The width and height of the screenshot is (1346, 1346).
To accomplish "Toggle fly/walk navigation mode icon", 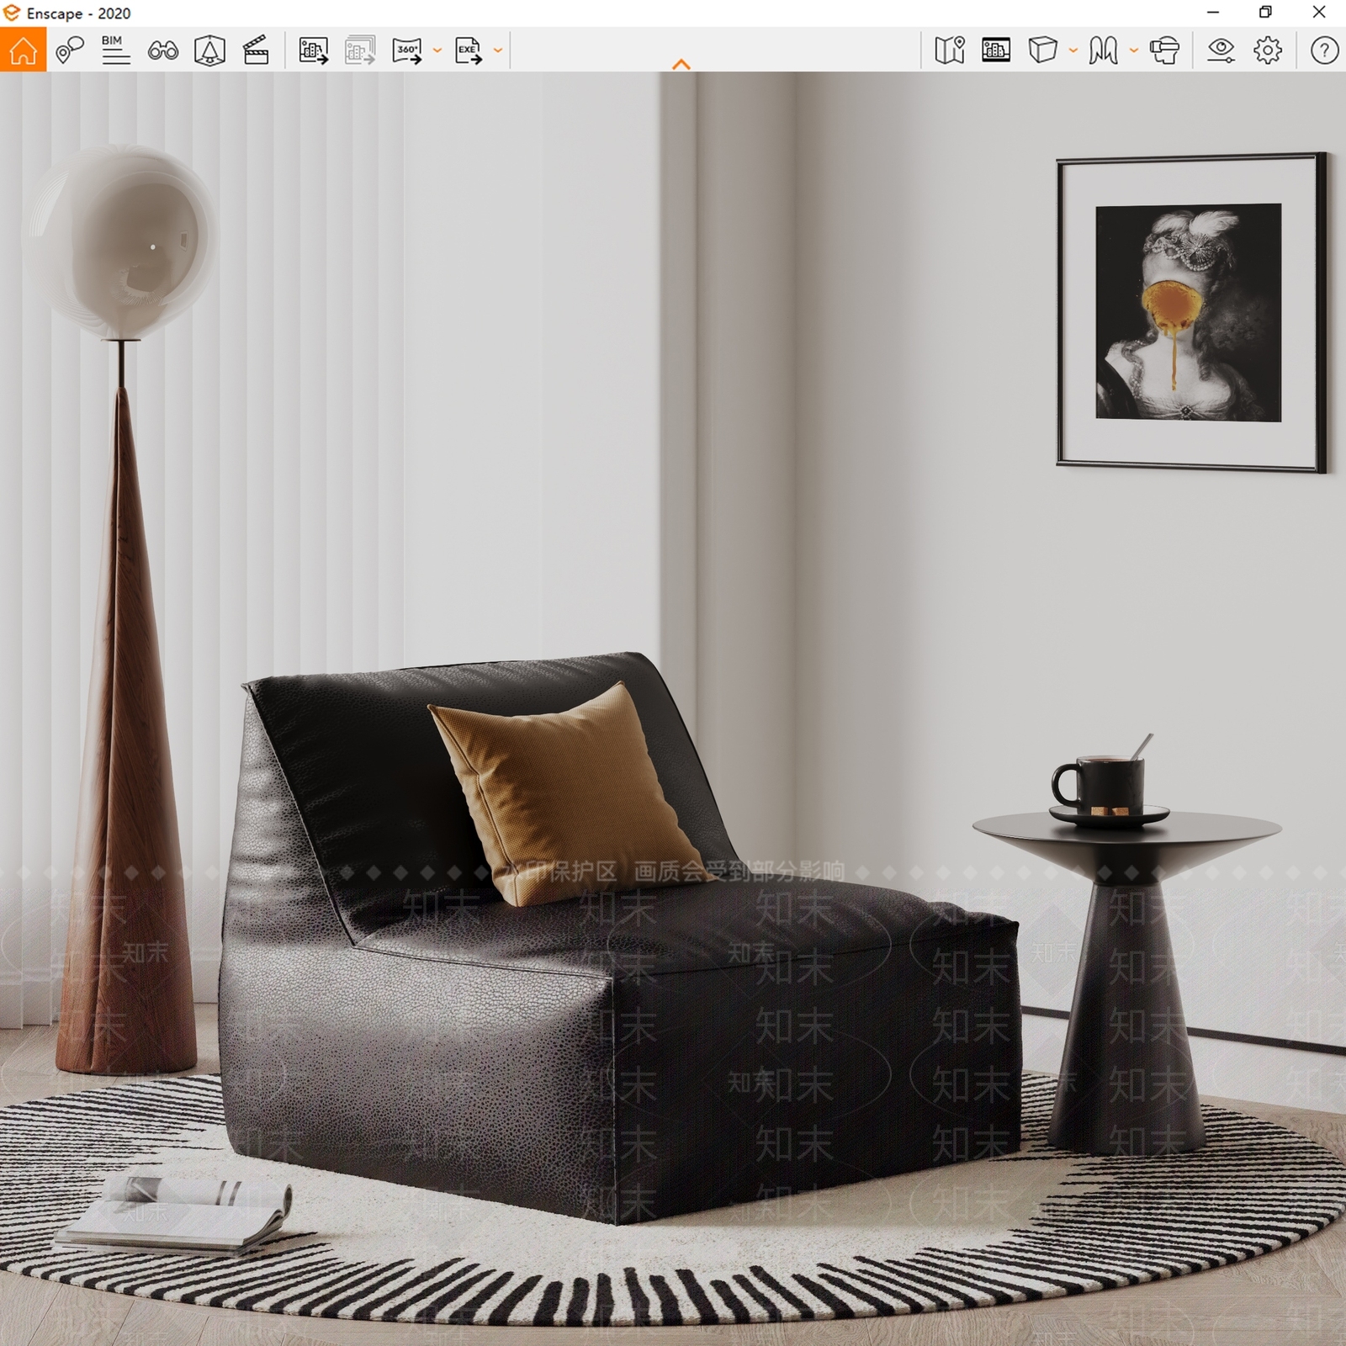I will tap(1103, 50).
